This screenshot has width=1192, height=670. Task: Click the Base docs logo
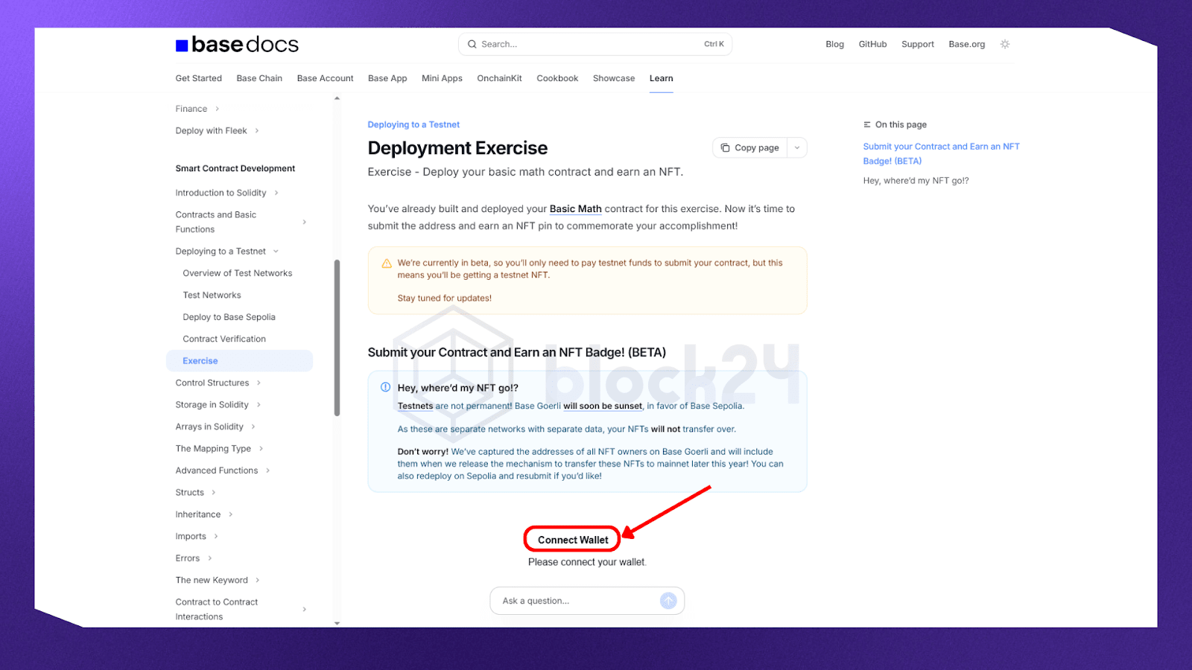point(237,45)
